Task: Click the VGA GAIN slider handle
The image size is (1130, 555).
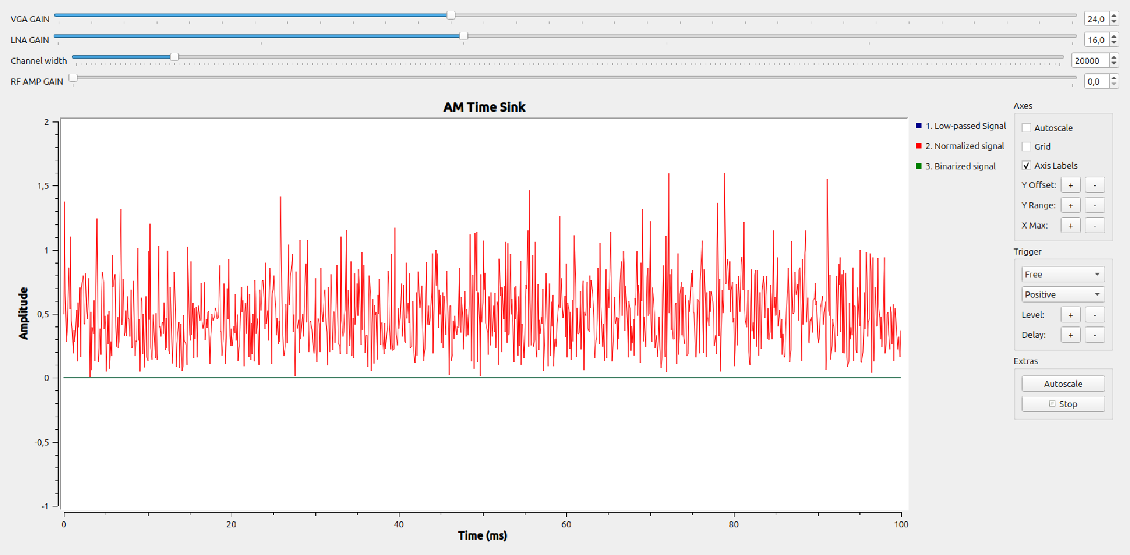Action: [x=450, y=15]
